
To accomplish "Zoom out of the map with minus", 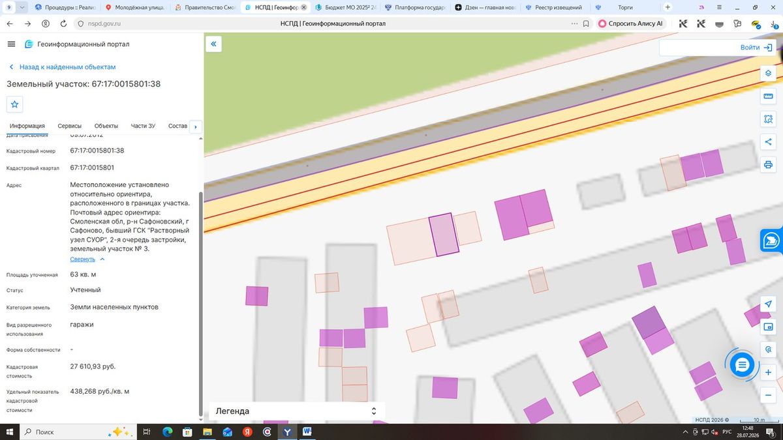I will [768, 396].
